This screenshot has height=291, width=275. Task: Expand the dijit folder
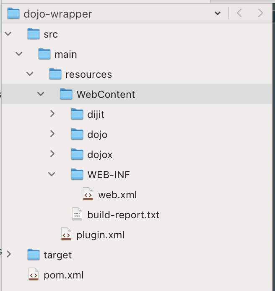(x=52, y=114)
